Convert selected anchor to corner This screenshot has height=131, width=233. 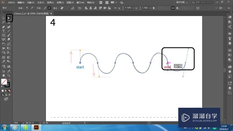(x=27, y=8)
